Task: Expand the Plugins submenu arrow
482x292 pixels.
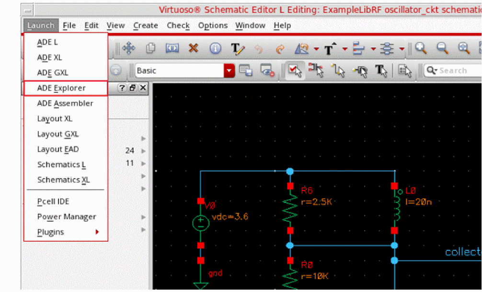Action: (x=97, y=232)
